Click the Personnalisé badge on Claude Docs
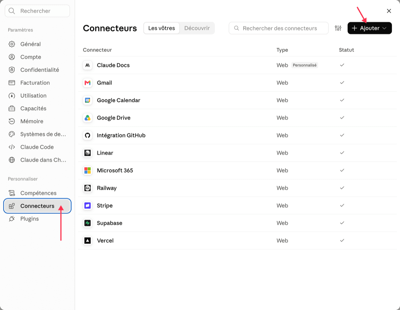The height and width of the screenshot is (310, 400). (x=305, y=65)
